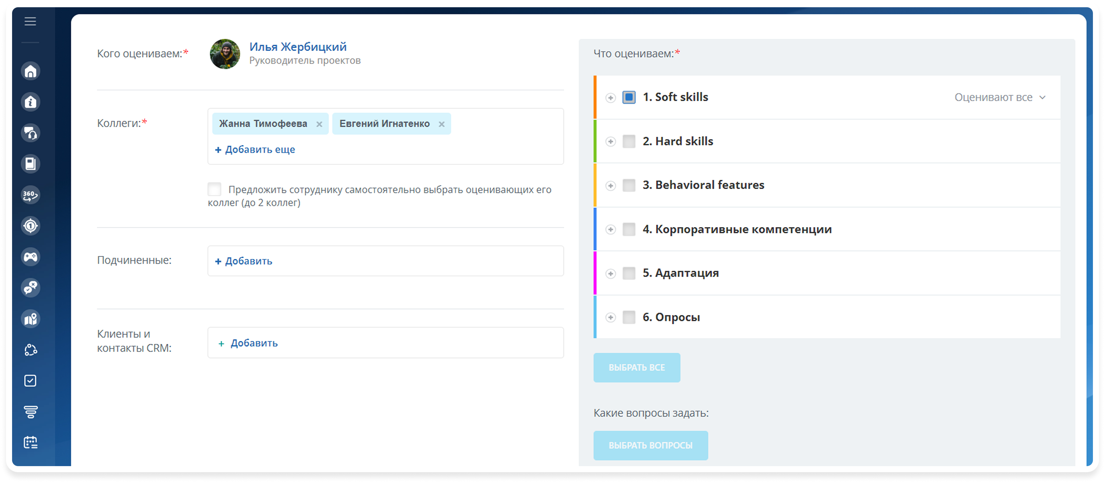
Task: Check the Hard skills checkbox
Action: [629, 141]
